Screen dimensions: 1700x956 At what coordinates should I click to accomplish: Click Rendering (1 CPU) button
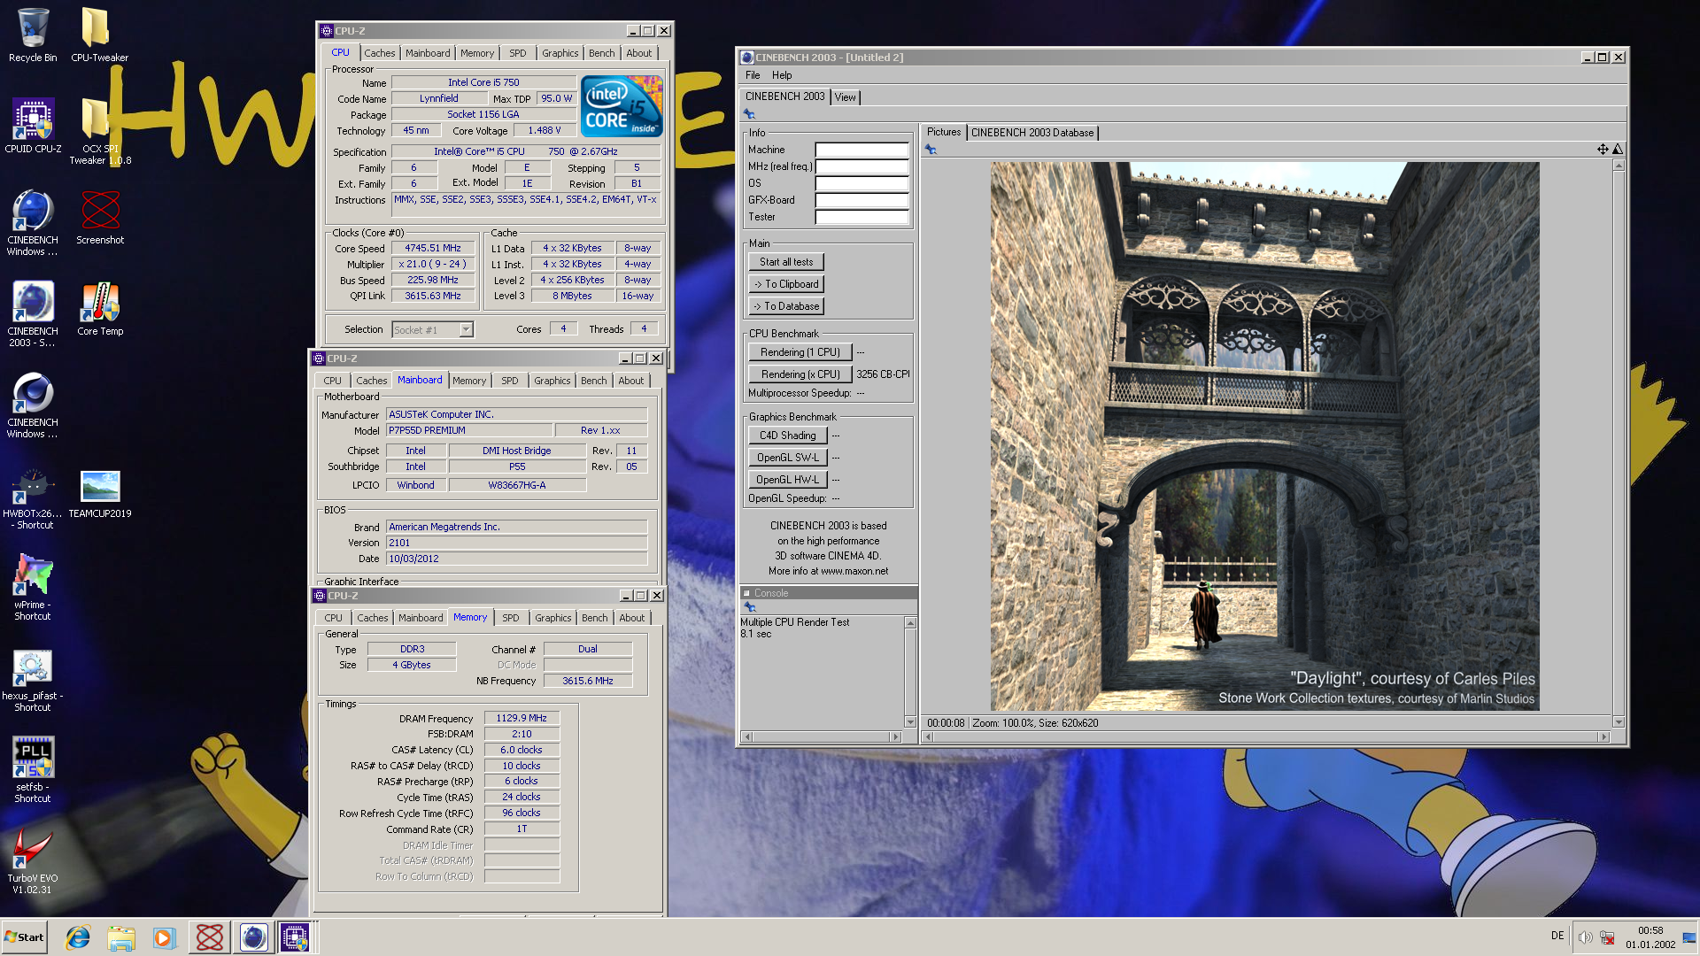pyautogui.click(x=800, y=352)
